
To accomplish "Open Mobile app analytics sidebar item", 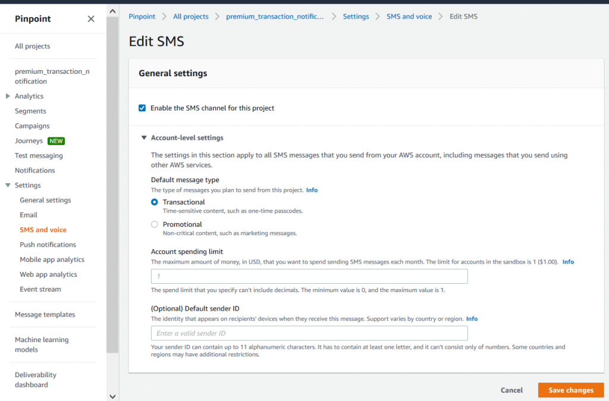I will (52, 259).
